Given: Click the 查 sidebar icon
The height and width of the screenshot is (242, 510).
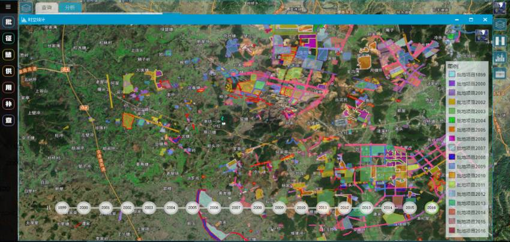Looking at the screenshot, I should click(x=8, y=120).
